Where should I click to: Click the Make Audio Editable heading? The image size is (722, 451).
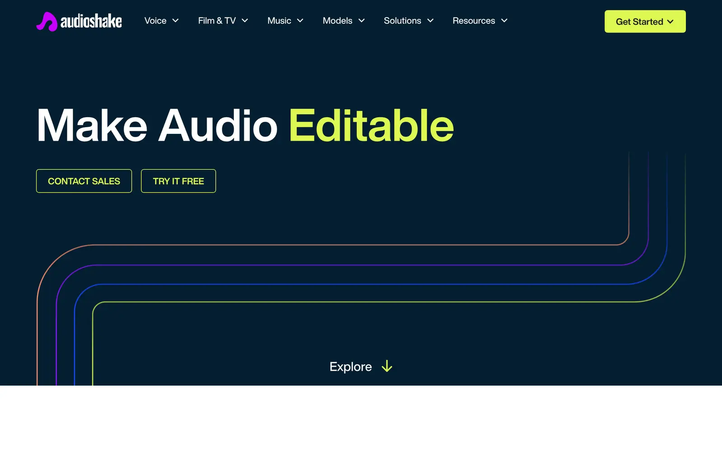[245, 125]
